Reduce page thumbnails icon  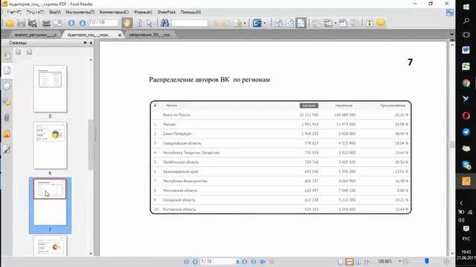click(29, 52)
